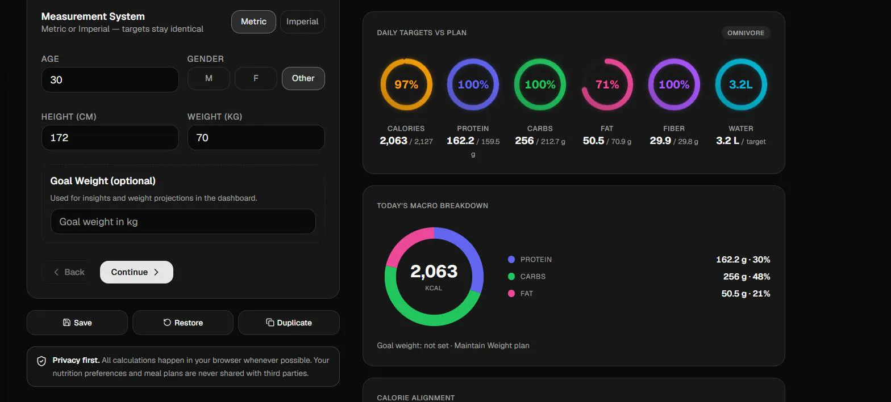This screenshot has height=402, width=891.
Task: Click the blue Protein legend dot
Action: pyautogui.click(x=511, y=260)
